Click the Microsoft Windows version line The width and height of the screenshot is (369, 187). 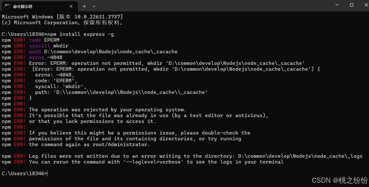(x=62, y=17)
